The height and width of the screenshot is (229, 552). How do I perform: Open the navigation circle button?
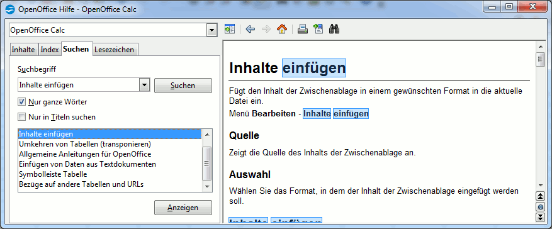coord(540,206)
